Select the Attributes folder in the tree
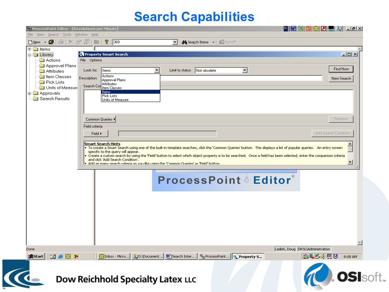Image resolution: width=389 pixels, height=292 pixels. tap(52, 71)
